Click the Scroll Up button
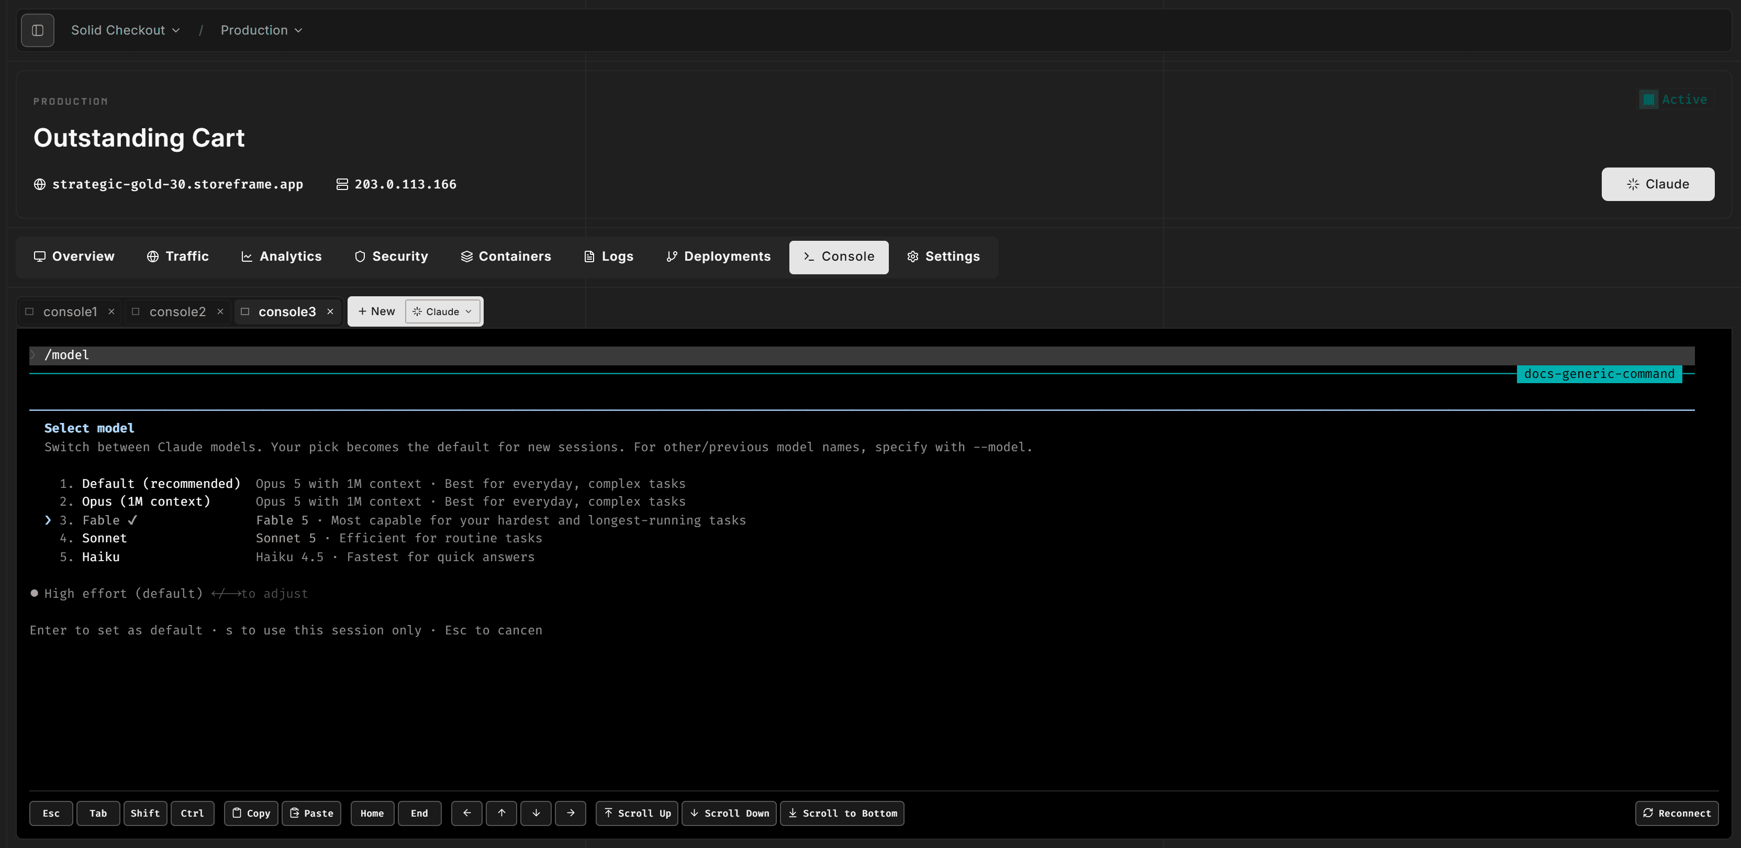 click(638, 813)
